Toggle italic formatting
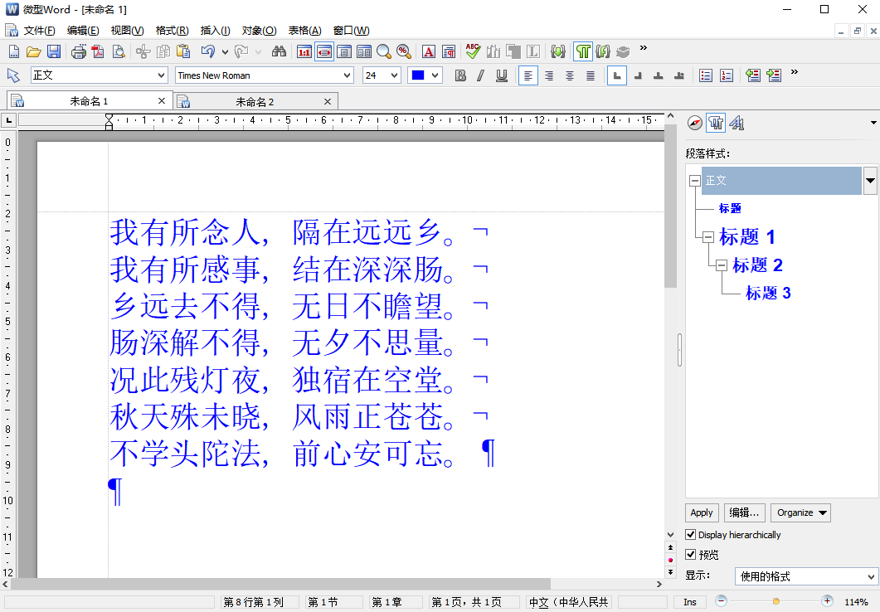This screenshot has width=880, height=612. click(x=481, y=75)
